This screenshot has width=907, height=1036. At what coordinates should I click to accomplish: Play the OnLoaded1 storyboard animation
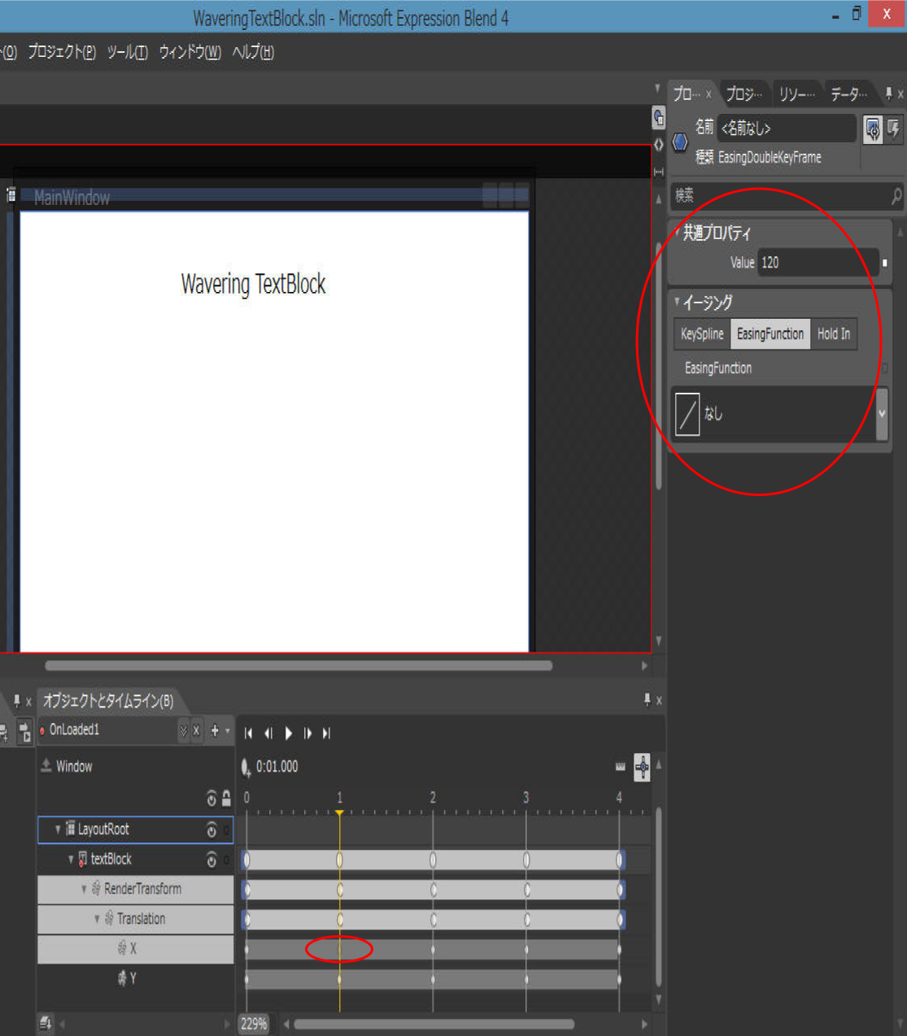289,733
